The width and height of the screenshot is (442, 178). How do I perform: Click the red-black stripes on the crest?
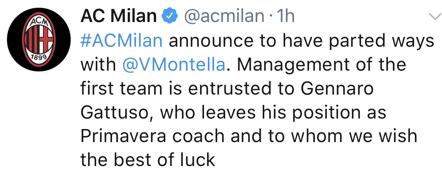pyautogui.click(x=32, y=39)
